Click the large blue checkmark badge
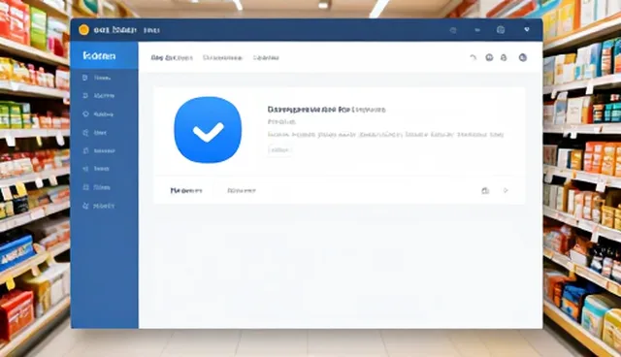621x357 pixels. (x=208, y=130)
